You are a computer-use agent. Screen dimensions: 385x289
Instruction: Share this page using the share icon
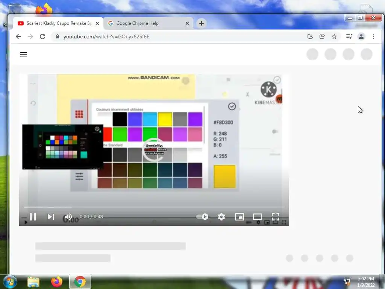click(x=322, y=37)
